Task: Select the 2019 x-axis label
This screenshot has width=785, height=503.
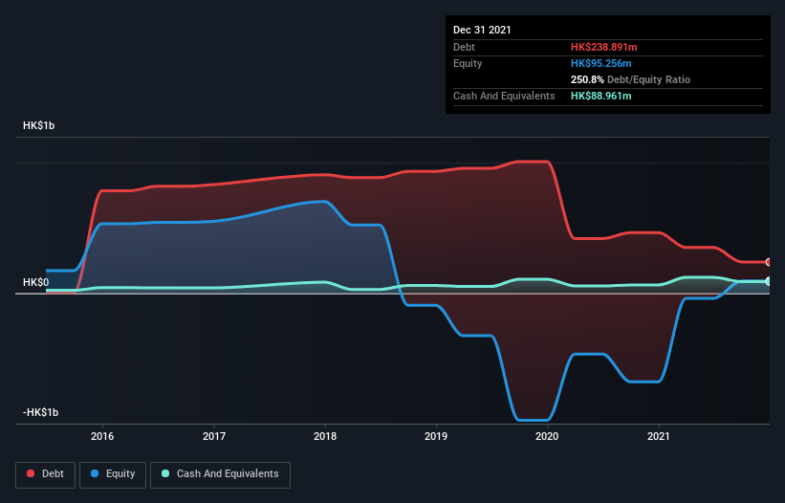Action: tap(436, 436)
